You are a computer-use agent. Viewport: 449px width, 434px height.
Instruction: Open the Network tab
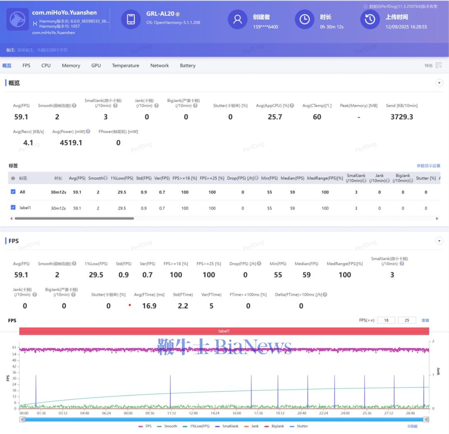coord(160,66)
